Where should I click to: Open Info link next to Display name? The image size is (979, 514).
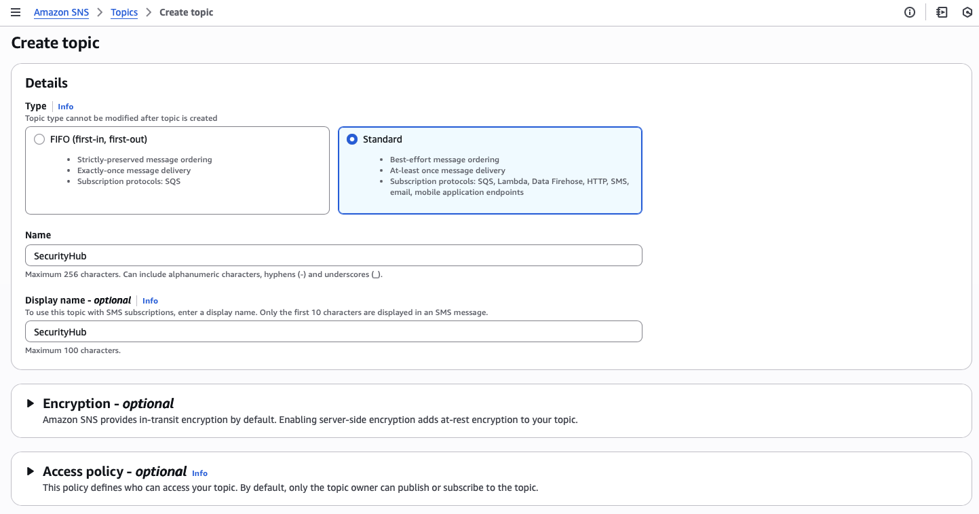150,301
